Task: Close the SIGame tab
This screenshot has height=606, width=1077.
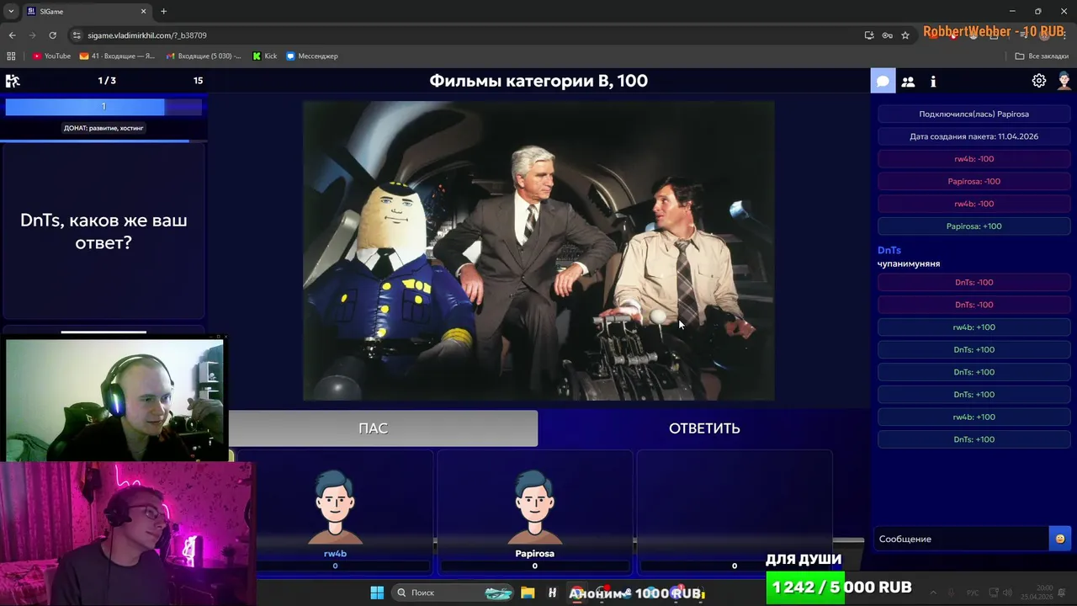Action: (144, 12)
